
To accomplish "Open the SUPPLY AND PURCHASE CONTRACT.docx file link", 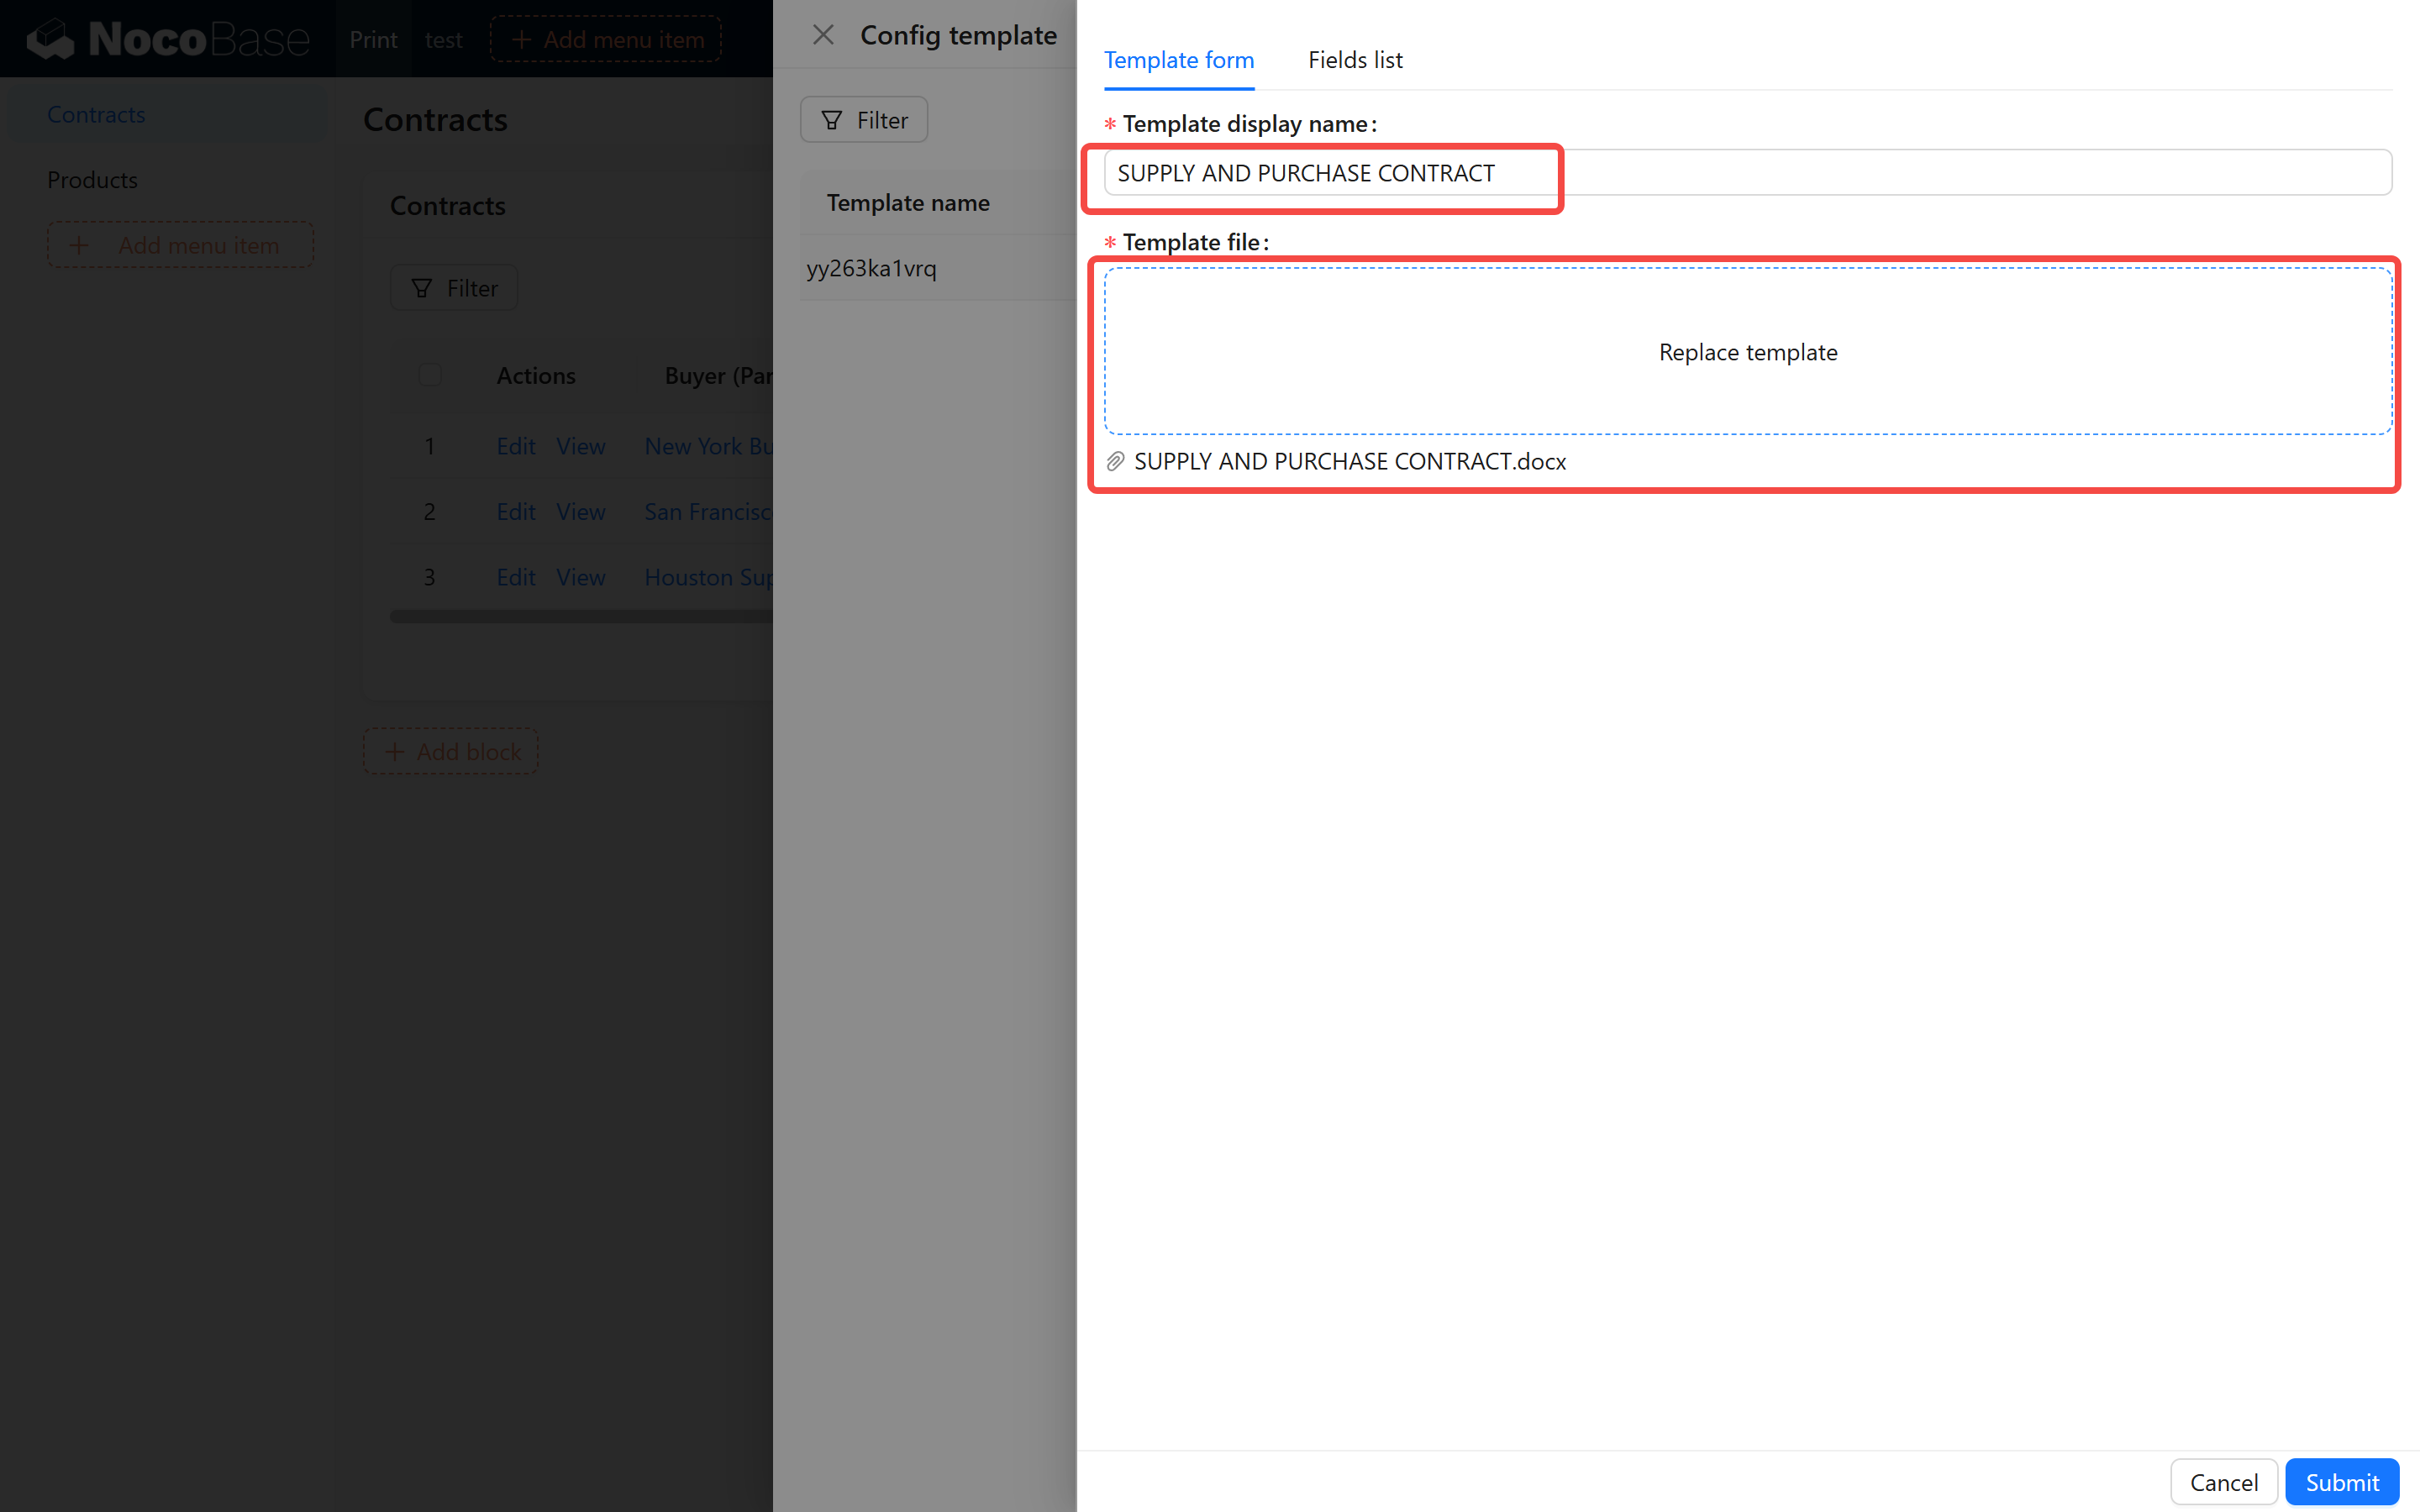I will click(x=1349, y=461).
